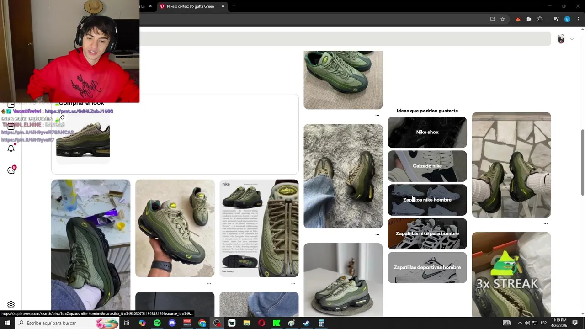
Task: Open Zapatillas deportivas hombre suggestion
Action: click(427, 267)
